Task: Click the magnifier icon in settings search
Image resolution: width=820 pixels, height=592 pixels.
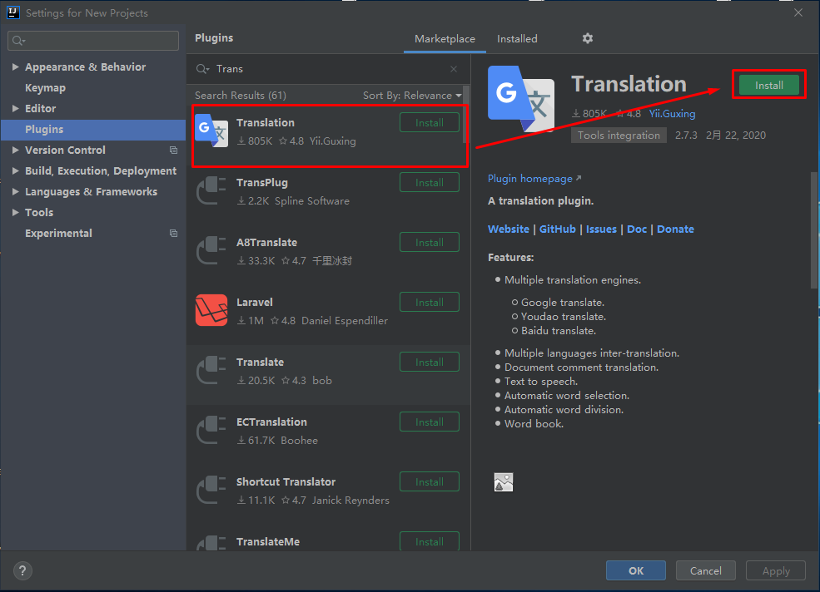Action: [18, 40]
